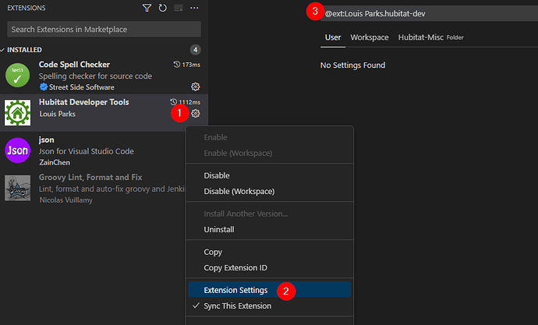The height and width of the screenshot is (325, 538).
Task: Click the refresh extensions icon
Action: coord(163,8)
